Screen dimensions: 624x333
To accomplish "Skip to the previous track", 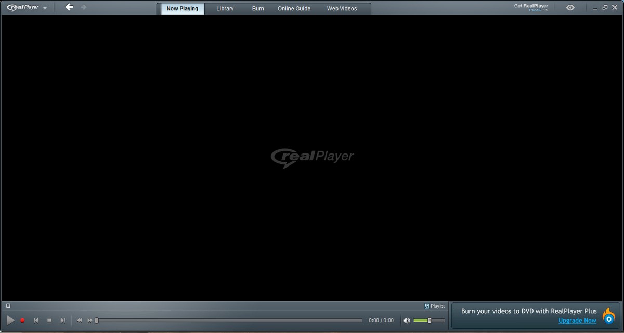I will (x=36, y=321).
